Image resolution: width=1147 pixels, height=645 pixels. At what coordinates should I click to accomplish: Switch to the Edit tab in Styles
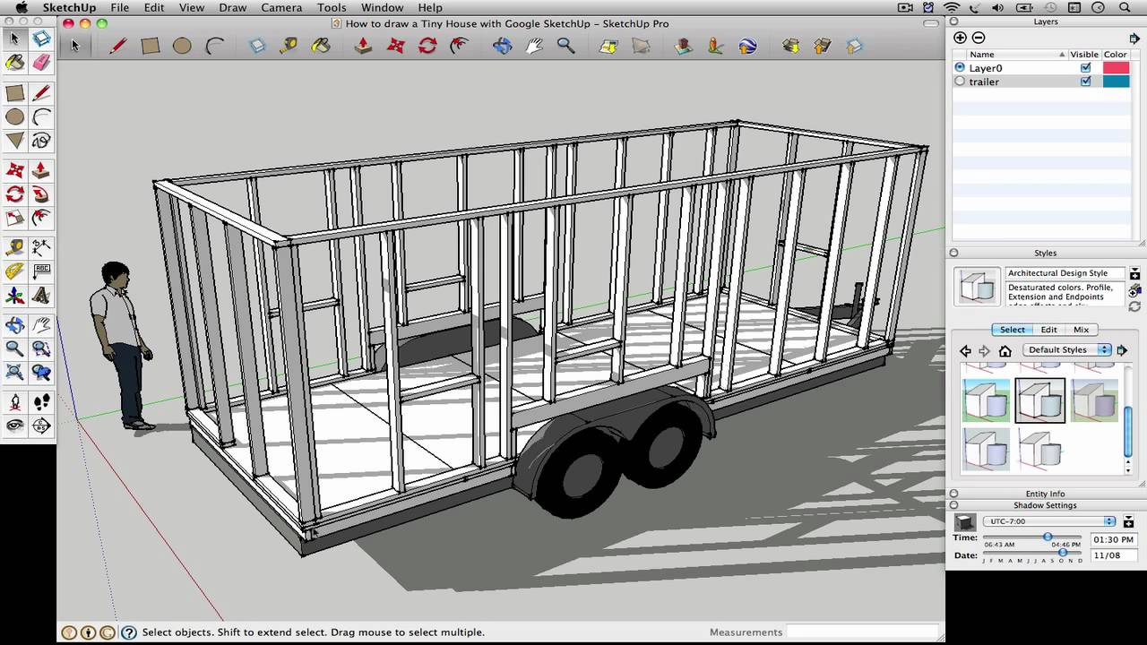click(x=1048, y=329)
